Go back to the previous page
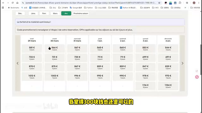 tap(3, 3)
